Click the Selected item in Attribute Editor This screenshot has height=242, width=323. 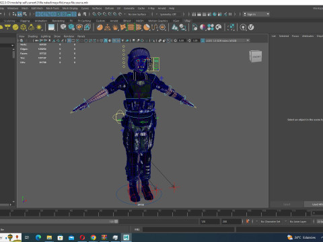click(x=284, y=36)
